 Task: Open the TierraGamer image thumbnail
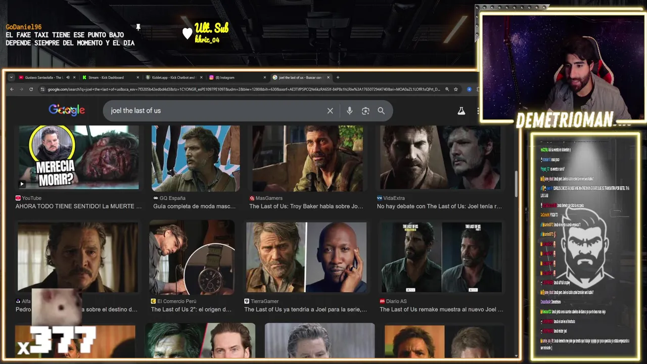point(306,257)
